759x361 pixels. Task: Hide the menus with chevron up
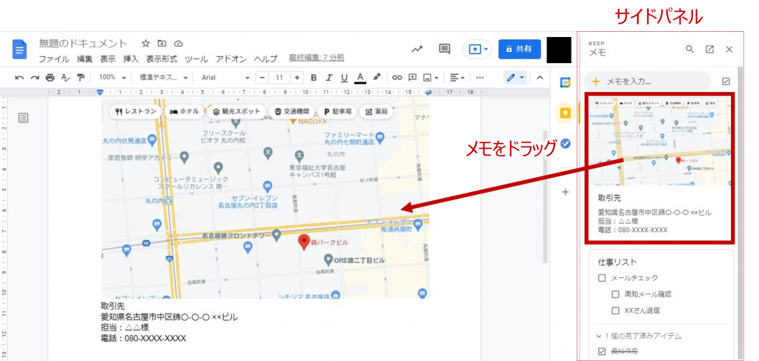pos(540,77)
